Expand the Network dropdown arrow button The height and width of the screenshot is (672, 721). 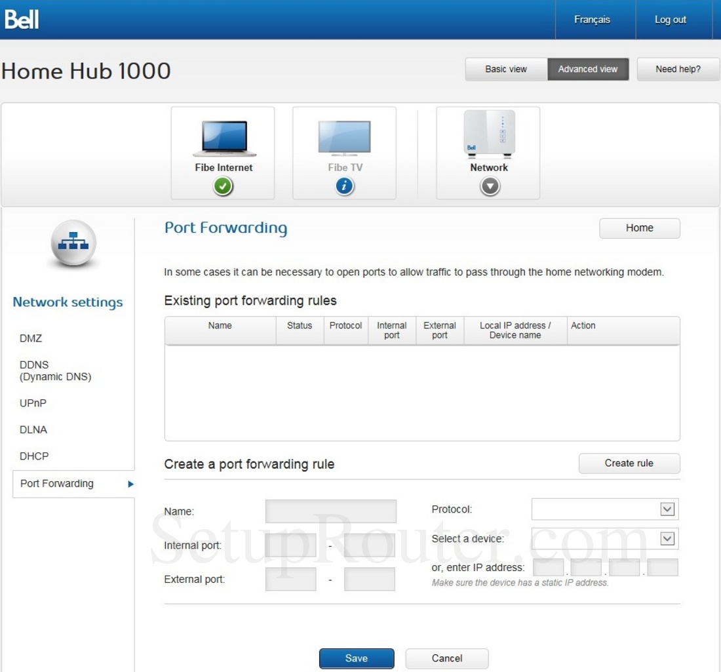[x=488, y=186]
